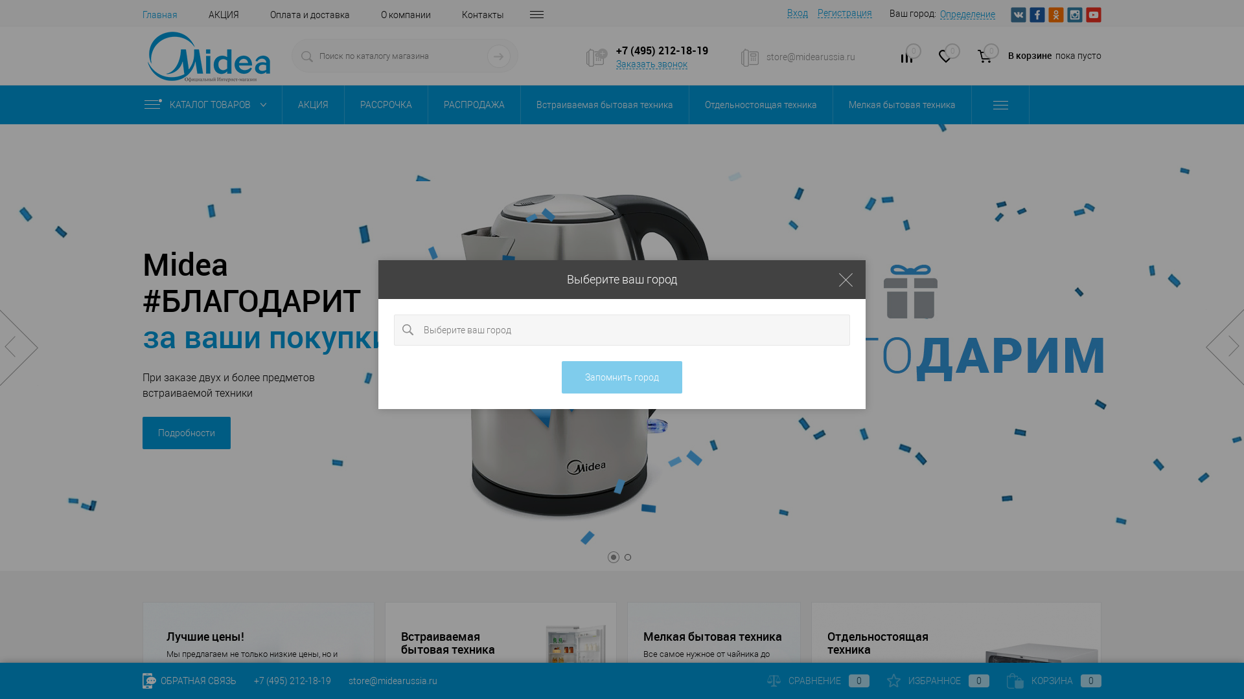This screenshot has width=1244, height=699.
Task: Open ИЗБРАННОЕ in the bottom bar
Action: (934, 681)
